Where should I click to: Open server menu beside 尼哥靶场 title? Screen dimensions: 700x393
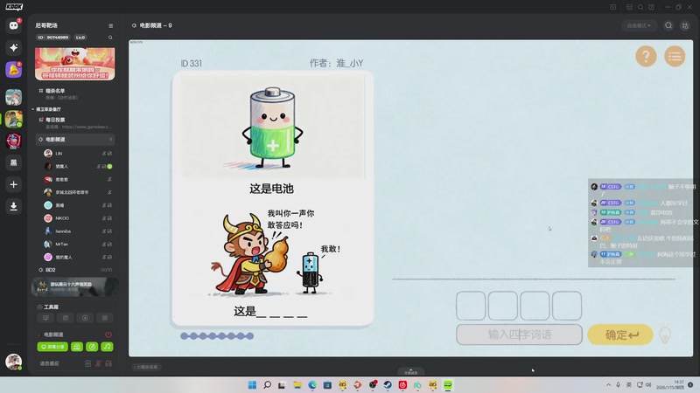coord(111,26)
